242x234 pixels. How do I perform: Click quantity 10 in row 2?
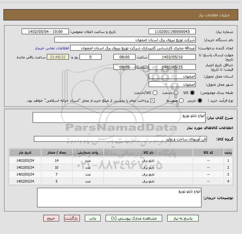(57, 167)
